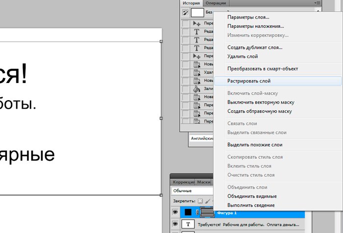This screenshot has height=233, width=343.
Task: Open the Английский language dropdown
Action: point(201,139)
